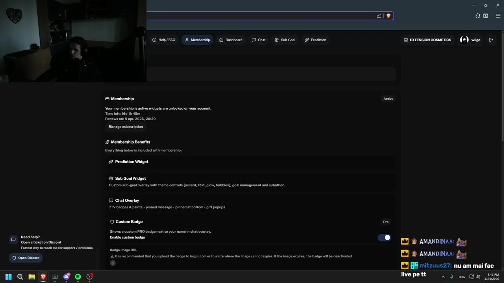Click the browser address bar
Image resolution: width=504 pixels, height=283 pixels.
click(x=260, y=16)
